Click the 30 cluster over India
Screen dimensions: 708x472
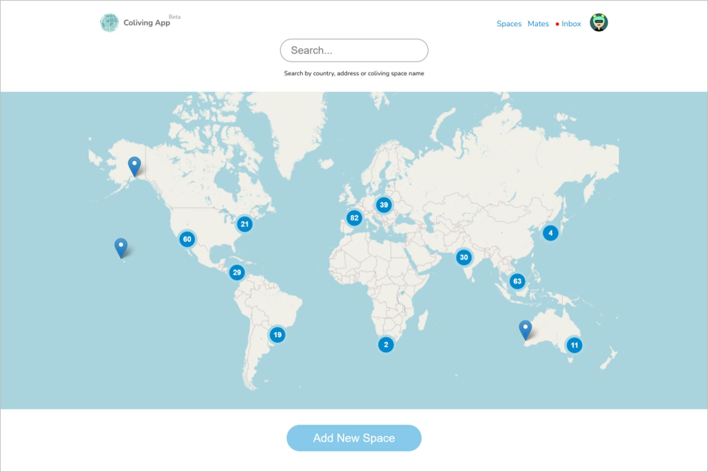(x=464, y=257)
